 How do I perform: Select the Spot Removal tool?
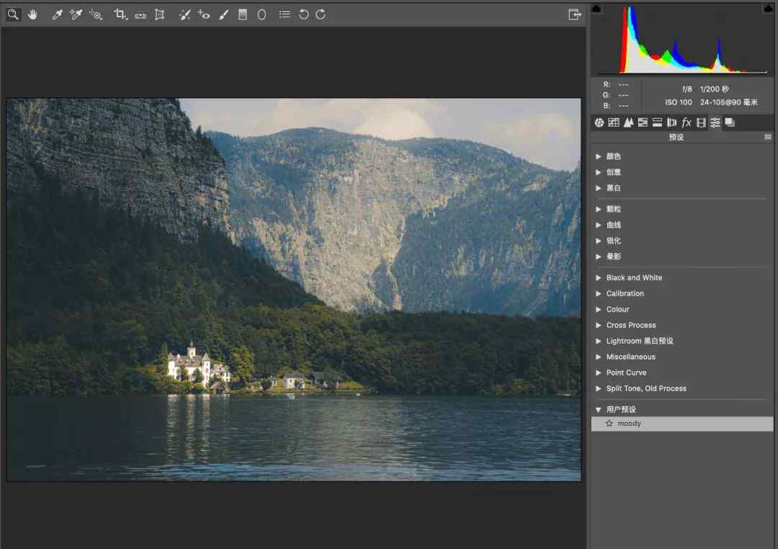coord(184,14)
